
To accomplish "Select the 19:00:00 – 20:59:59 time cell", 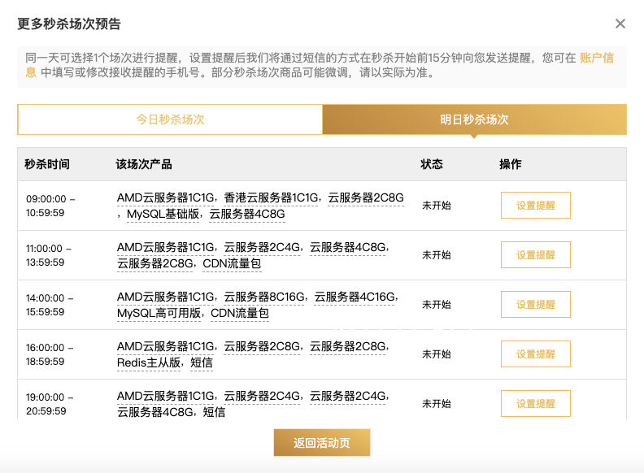I will click(x=50, y=404).
